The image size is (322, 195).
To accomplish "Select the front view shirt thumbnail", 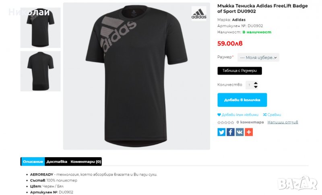I will [41, 27].
